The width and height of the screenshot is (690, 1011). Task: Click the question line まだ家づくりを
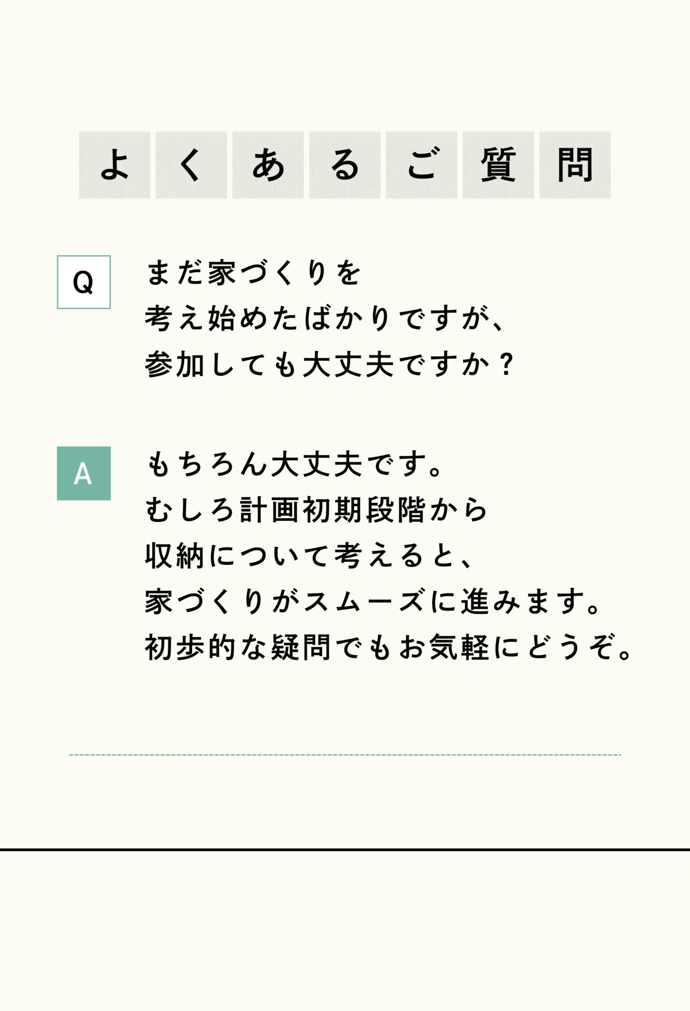click(x=254, y=273)
